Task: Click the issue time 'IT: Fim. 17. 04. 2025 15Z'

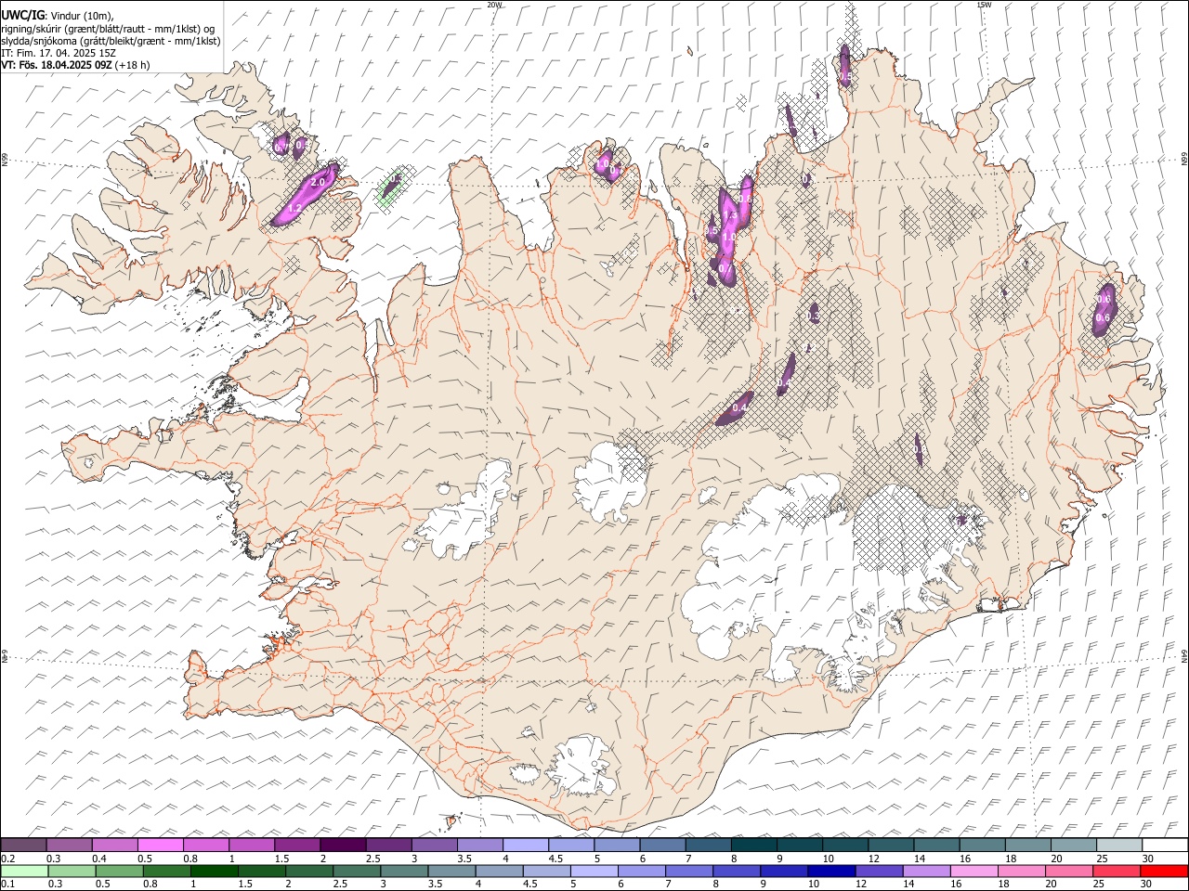Action: pyautogui.click(x=59, y=53)
